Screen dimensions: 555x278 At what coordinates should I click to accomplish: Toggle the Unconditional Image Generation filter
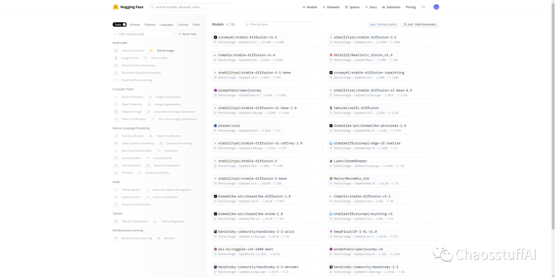[171, 112]
